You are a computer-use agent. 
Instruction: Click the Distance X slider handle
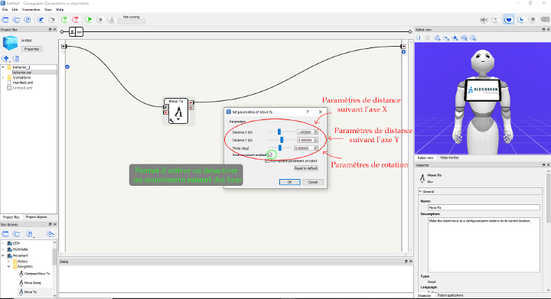point(279,132)
